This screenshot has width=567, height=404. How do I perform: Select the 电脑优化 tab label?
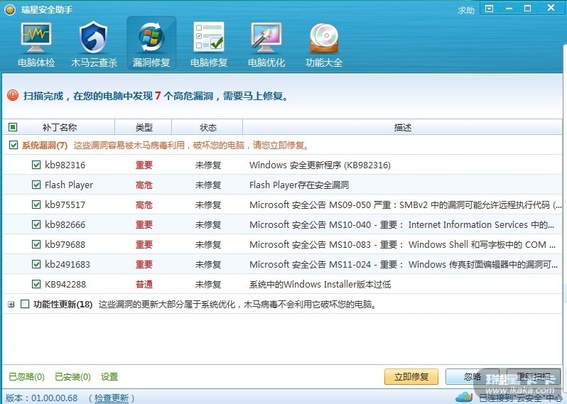point(266,62)
